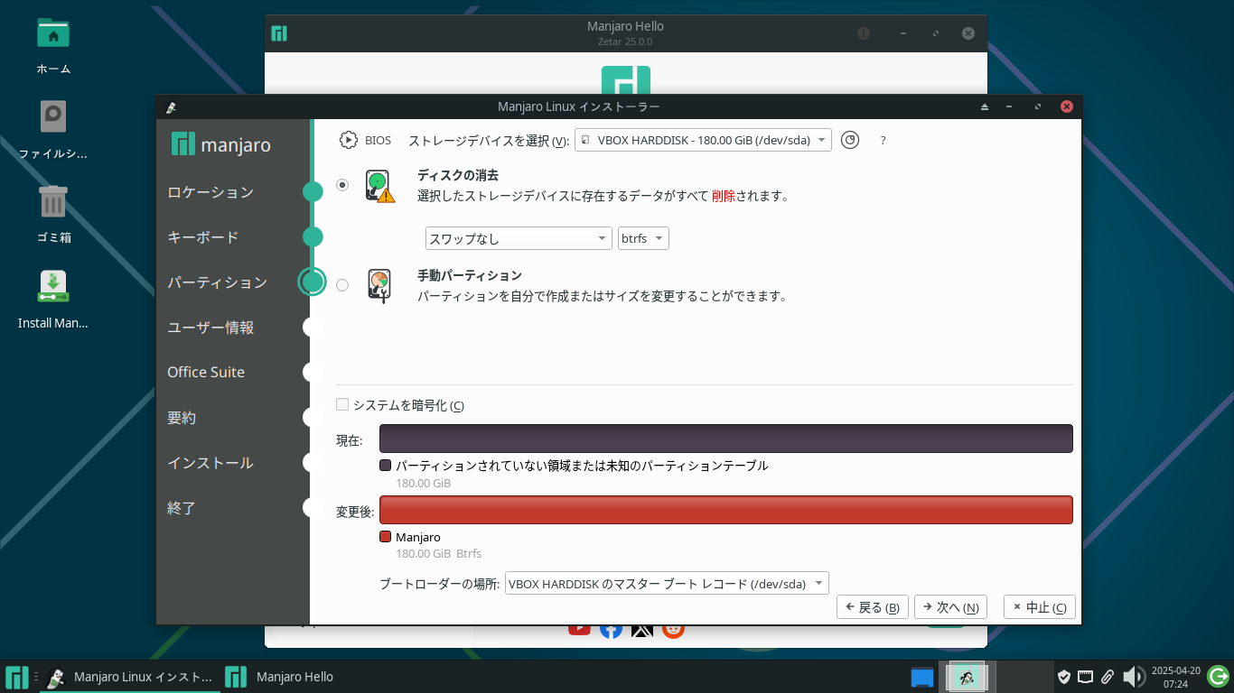Screen dimensions: 1234x693
Task: Switch to Manjaro Linux インストーラー taskbar entry
Action: [x=130, y=677]
